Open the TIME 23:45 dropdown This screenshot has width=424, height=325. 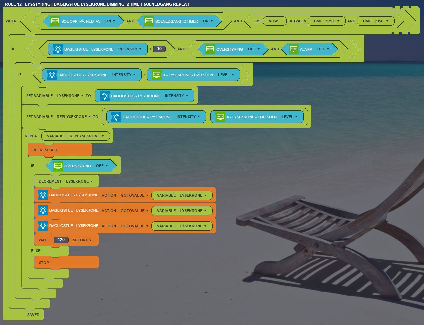tap(381, 21)
